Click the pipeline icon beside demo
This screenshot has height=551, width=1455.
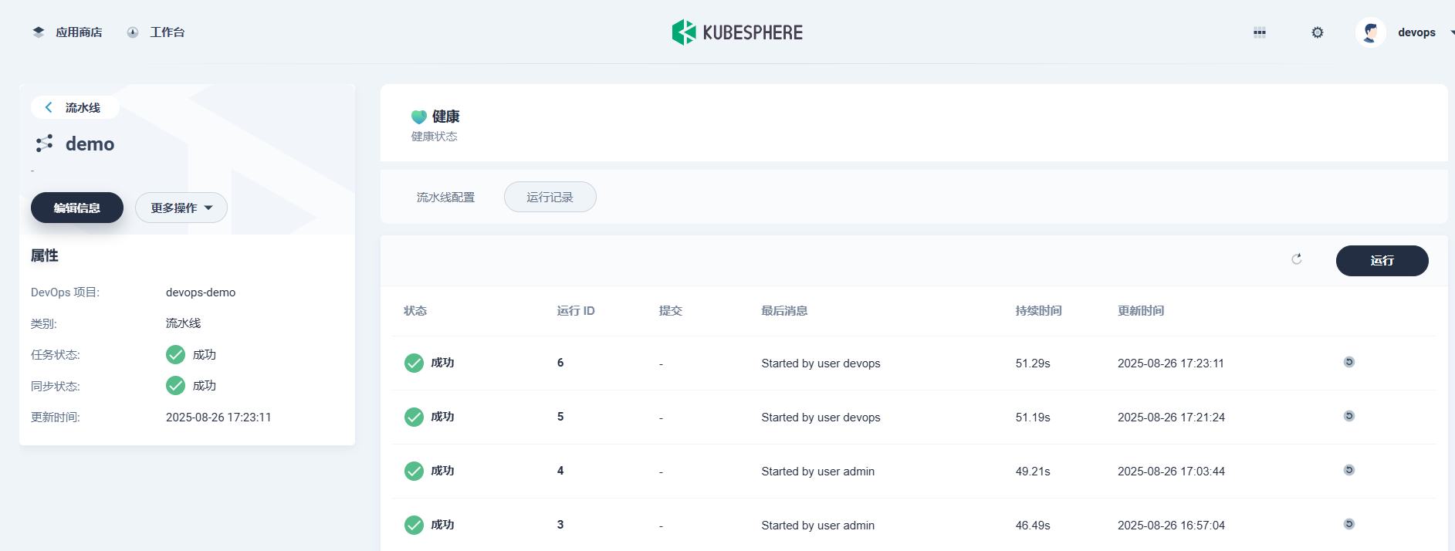tap(44, 144)
